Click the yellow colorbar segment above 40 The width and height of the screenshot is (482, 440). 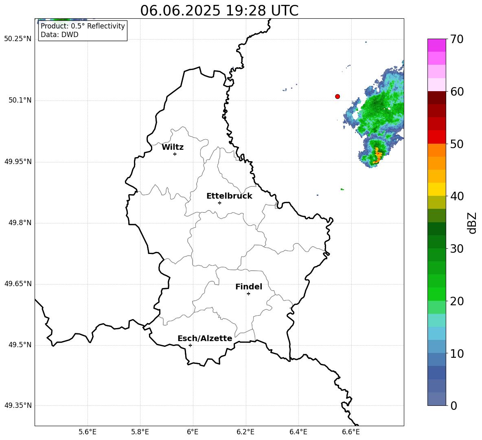(436, 189)
